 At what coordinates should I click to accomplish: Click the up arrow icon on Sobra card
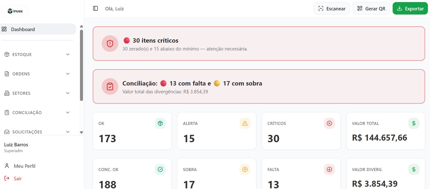[245, 169]
